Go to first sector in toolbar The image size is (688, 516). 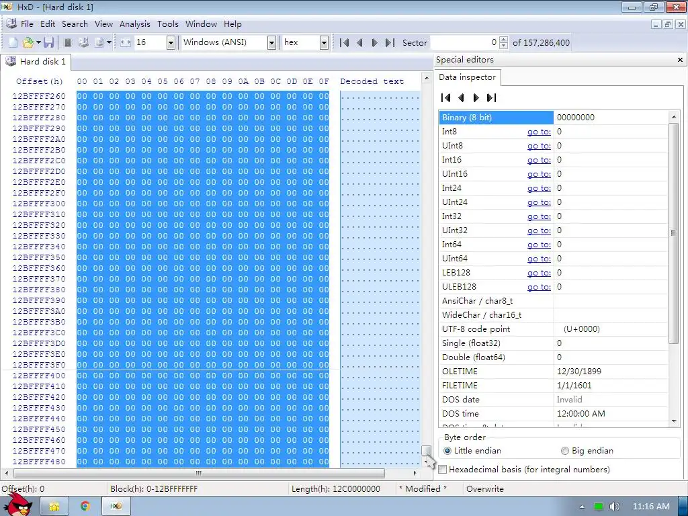(345, 42)
